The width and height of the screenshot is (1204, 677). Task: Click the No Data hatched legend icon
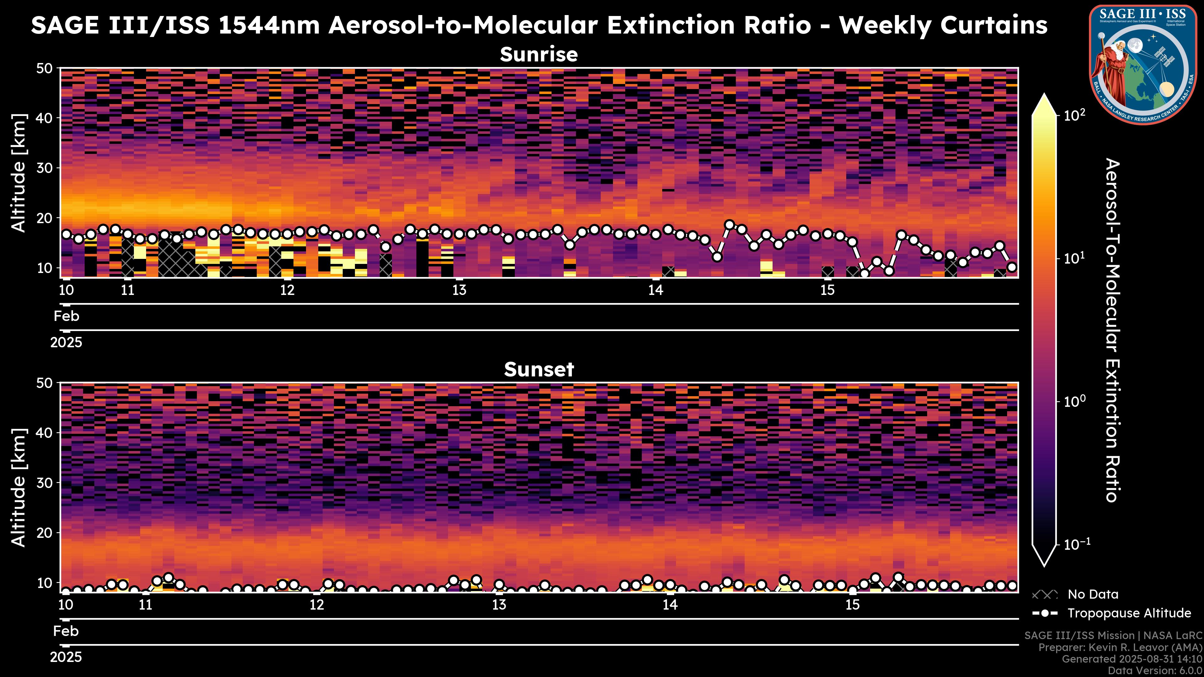click(x=1045, y=595)
